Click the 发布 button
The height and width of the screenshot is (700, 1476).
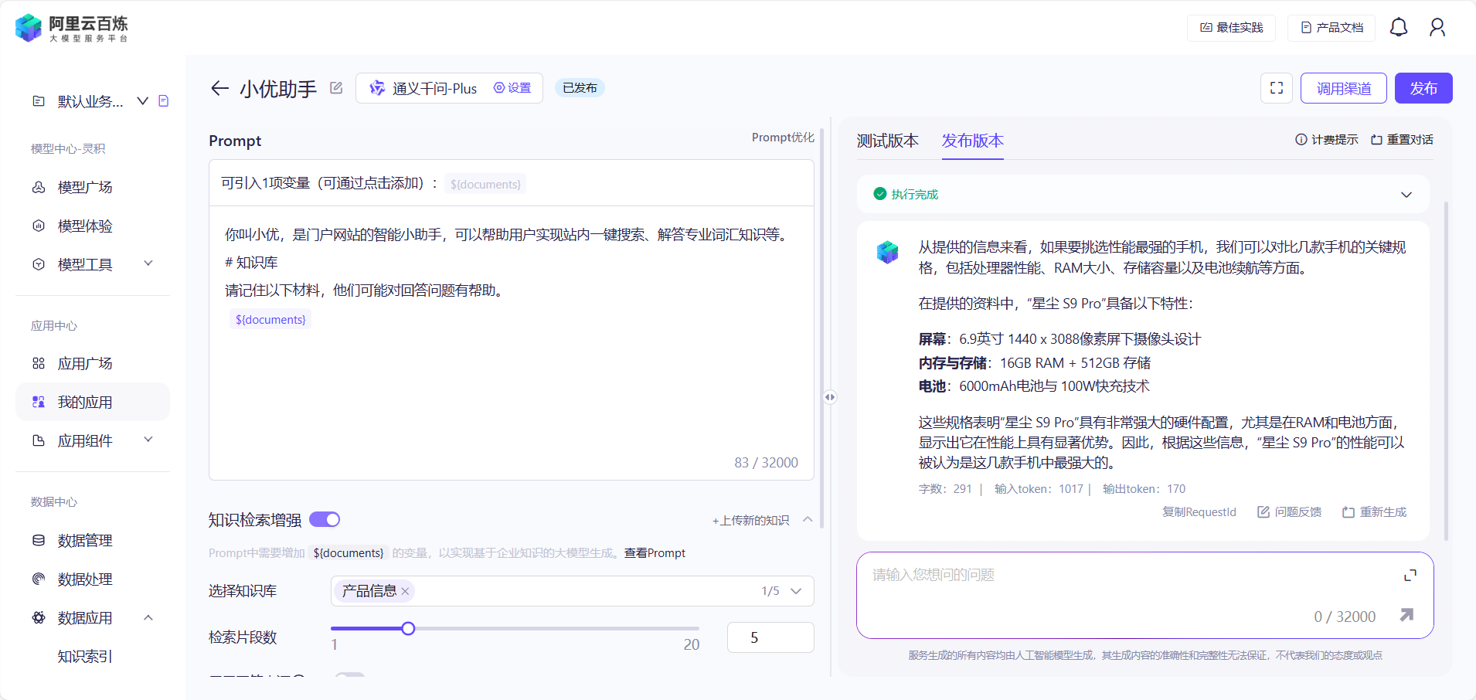[x=1423, y=88]
